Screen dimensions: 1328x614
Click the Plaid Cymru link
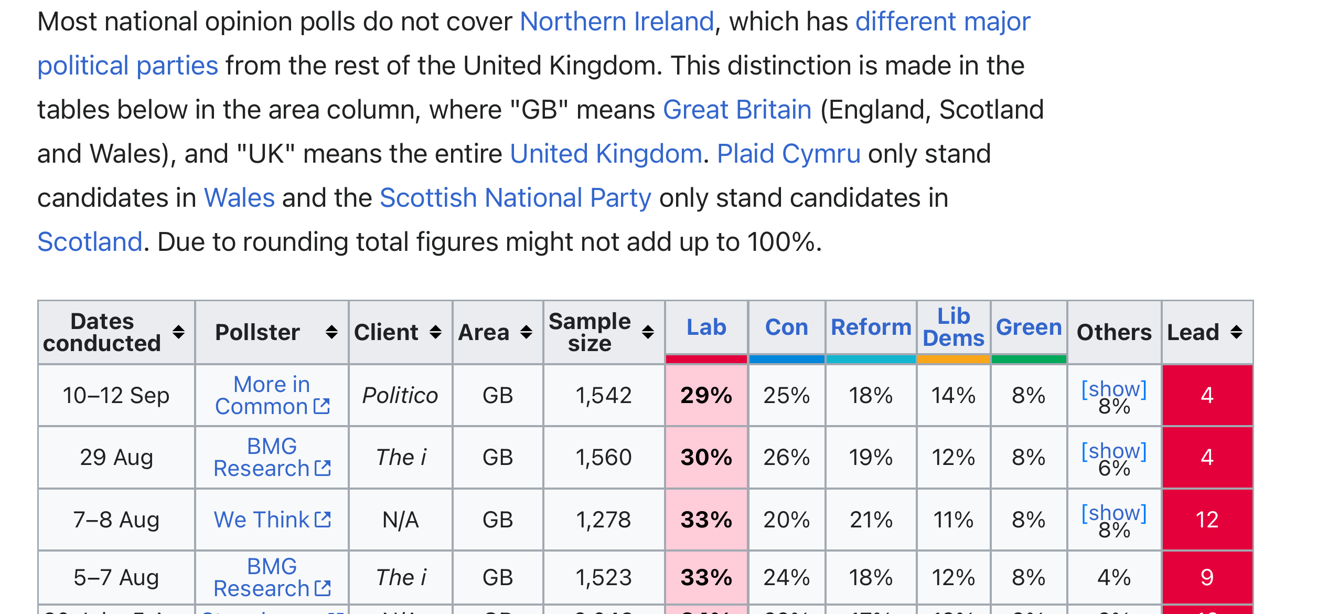click(788, 154)
